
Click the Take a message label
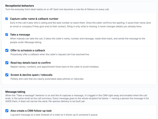click(20, 35)
